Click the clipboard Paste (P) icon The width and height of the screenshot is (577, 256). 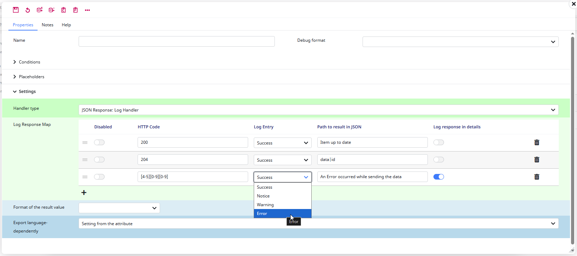tap(75, 10)
